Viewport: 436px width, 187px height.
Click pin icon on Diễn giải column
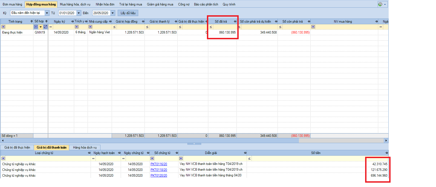pyautogui.click(x=245, y=153)
